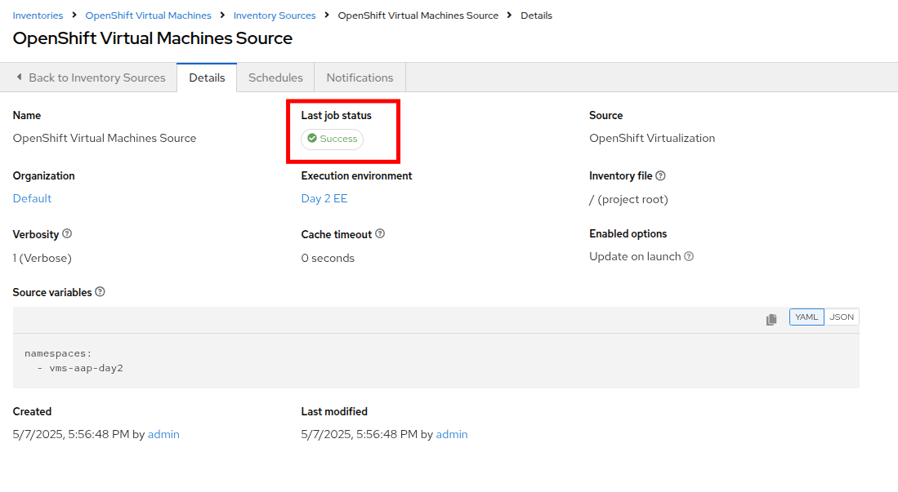Click the Verbosity help question icon
Image resolution: width=898 pixels, height=492 pixels.
pos(67,234)
